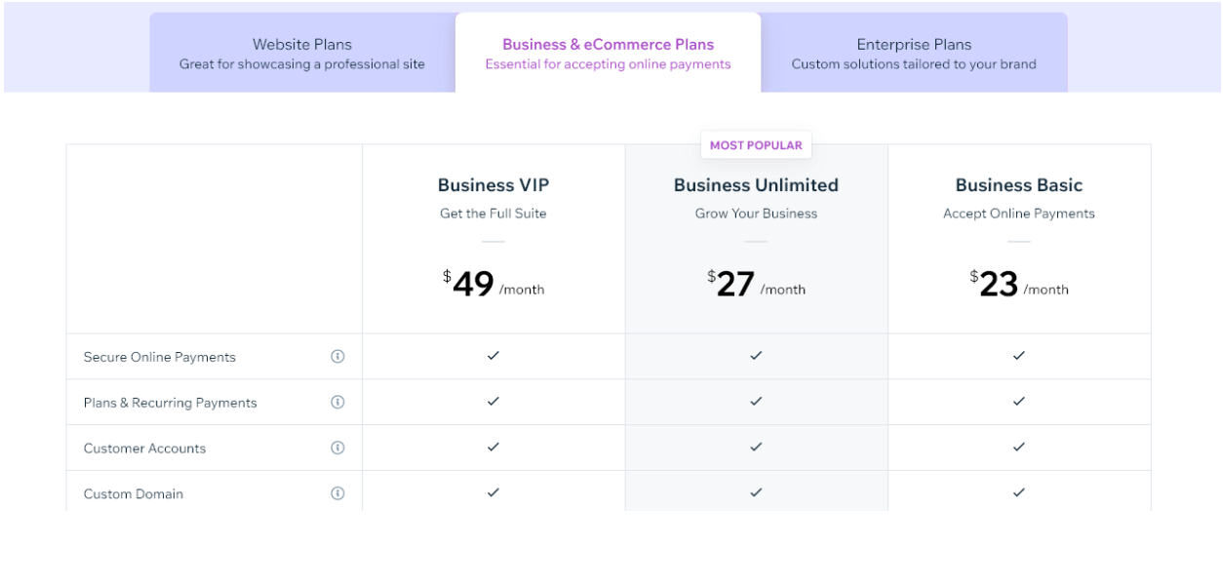Image resolution: width=1223 pixels, height=585 pixels.
Task: Click the Most Popular badge
Action: (756, 145)
